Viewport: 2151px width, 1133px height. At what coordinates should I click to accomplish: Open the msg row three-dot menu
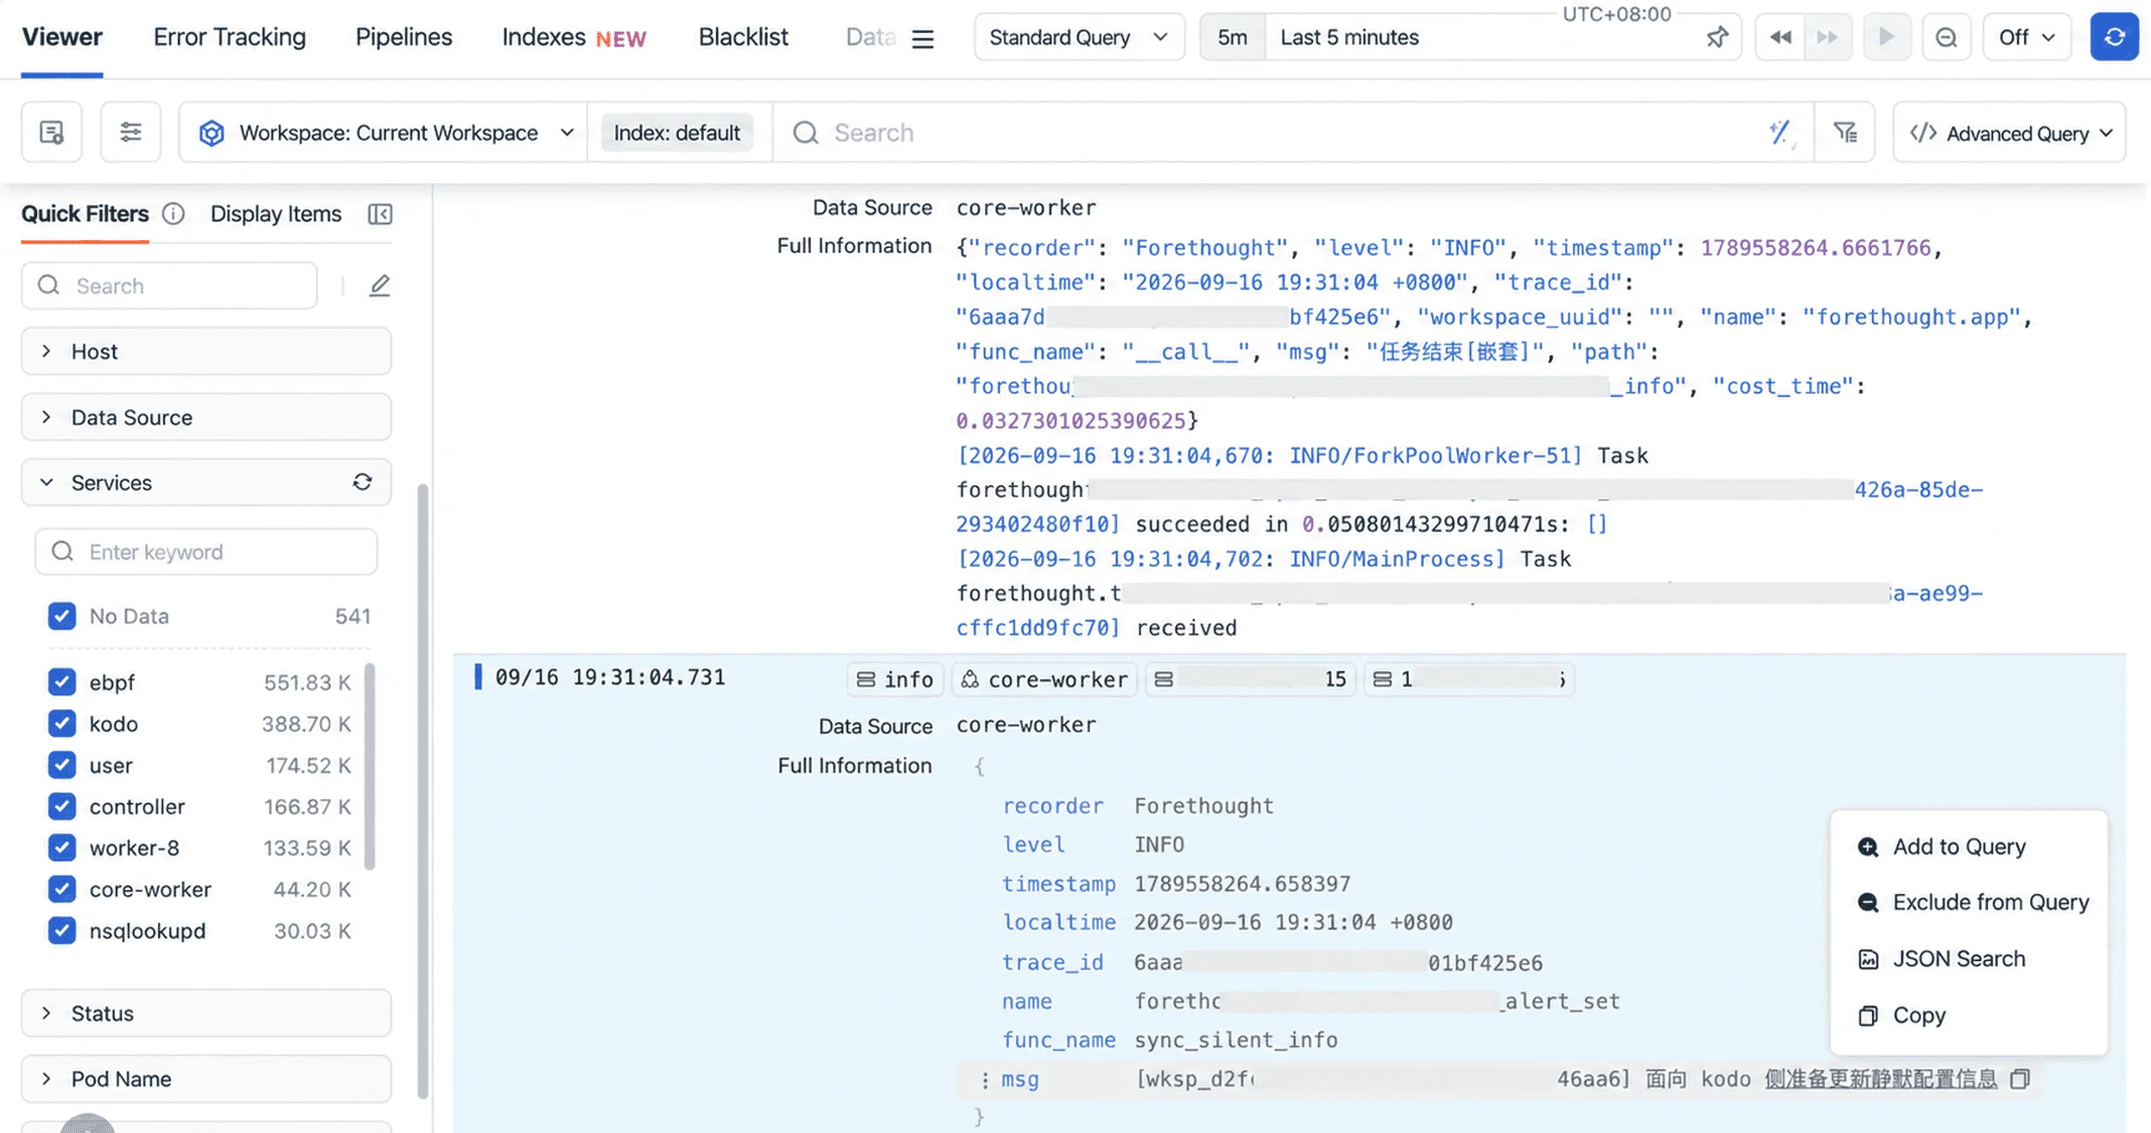(x=985, y=1079)
